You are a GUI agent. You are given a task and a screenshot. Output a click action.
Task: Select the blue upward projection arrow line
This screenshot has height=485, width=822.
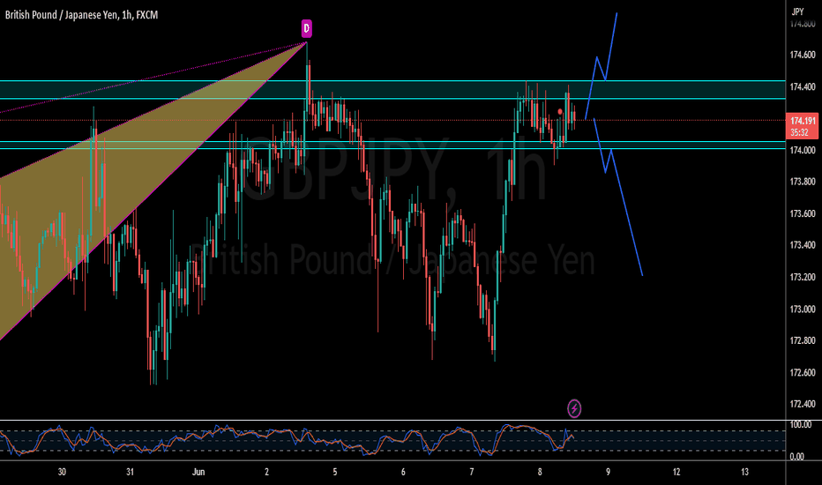click(x=602, y=65)
